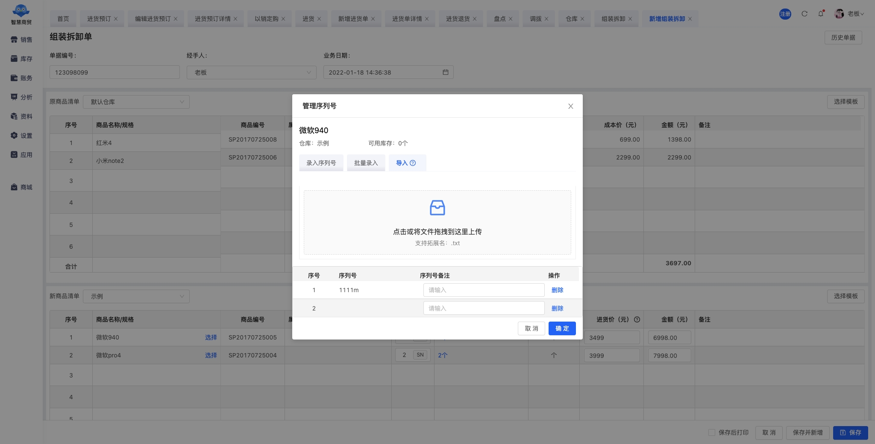Select the 批量录入 tab
Viewport: 875px width, 444px height.
(366, 163)
